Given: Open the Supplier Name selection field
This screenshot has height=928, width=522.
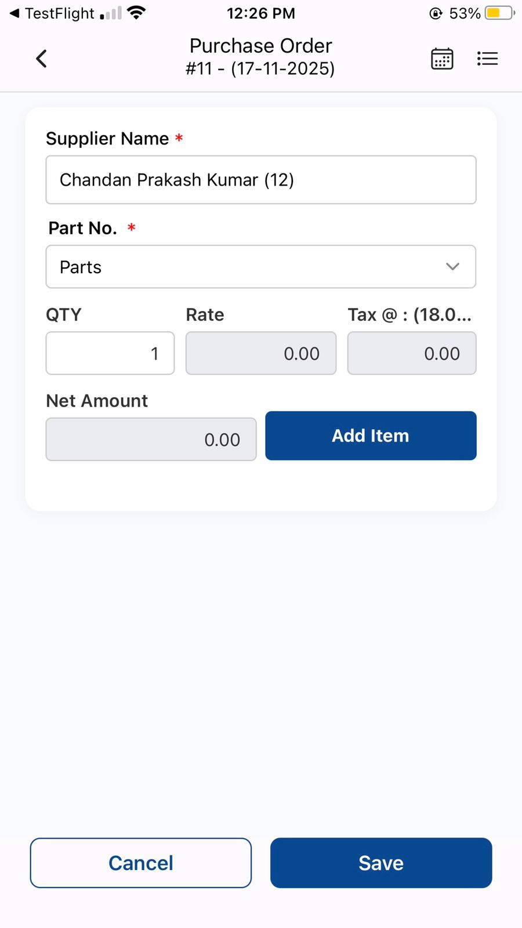Looking at the screenshot, I should click(261, 180).
